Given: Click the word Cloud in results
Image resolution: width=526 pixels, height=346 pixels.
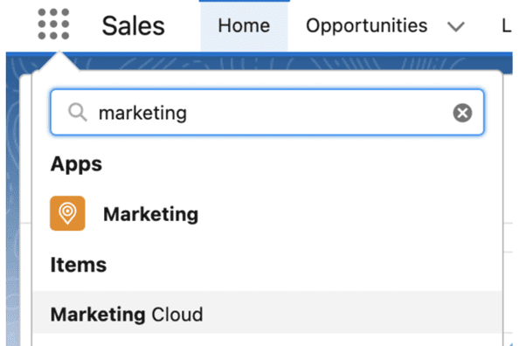Looking at the screenshot, I should [177, 315].
